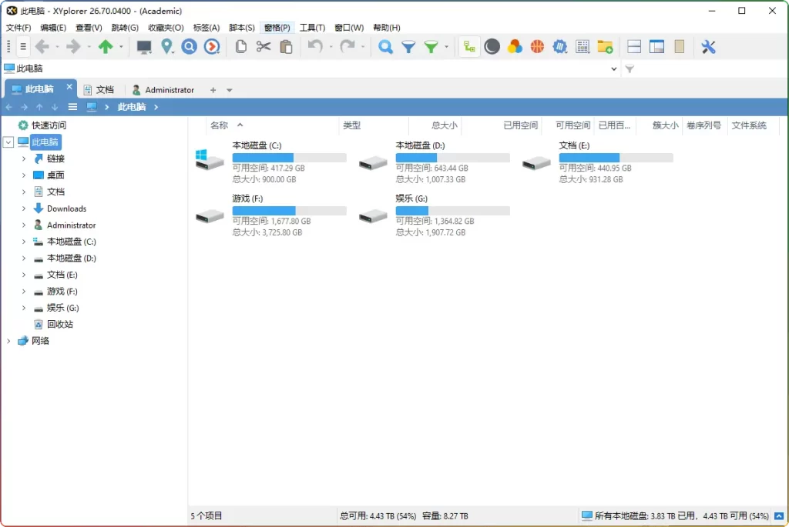Click the orange basketball toolbar icon
Viewport: 789px width, 527px height.
coord(537,47)
